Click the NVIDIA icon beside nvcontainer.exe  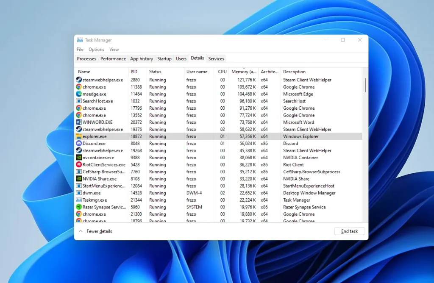79,158
